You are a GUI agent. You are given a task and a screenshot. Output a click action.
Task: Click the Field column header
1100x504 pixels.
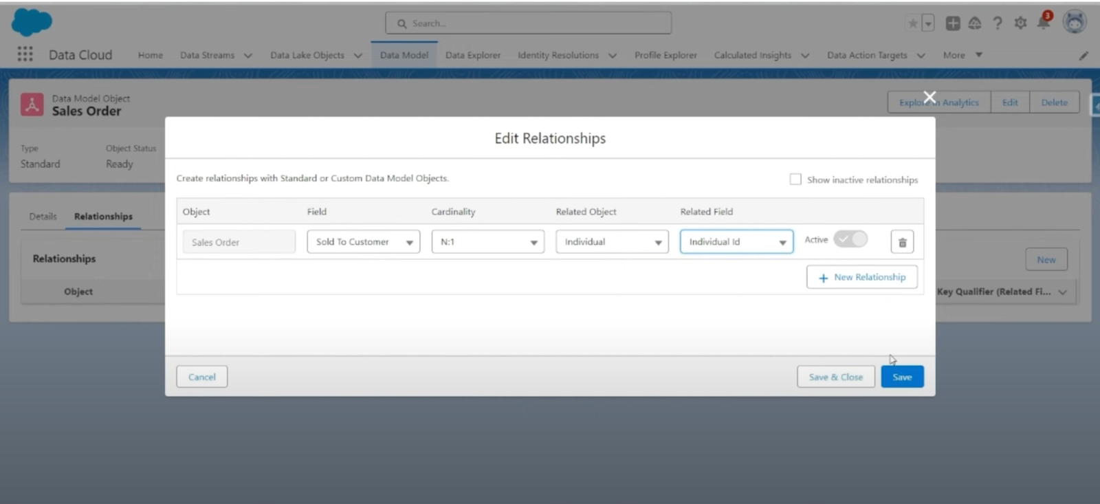(x=317, y=212)
